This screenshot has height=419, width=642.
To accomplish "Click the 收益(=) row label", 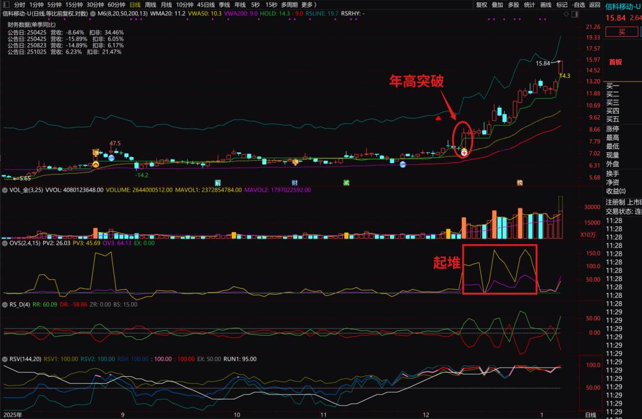I will pos(616,191).
